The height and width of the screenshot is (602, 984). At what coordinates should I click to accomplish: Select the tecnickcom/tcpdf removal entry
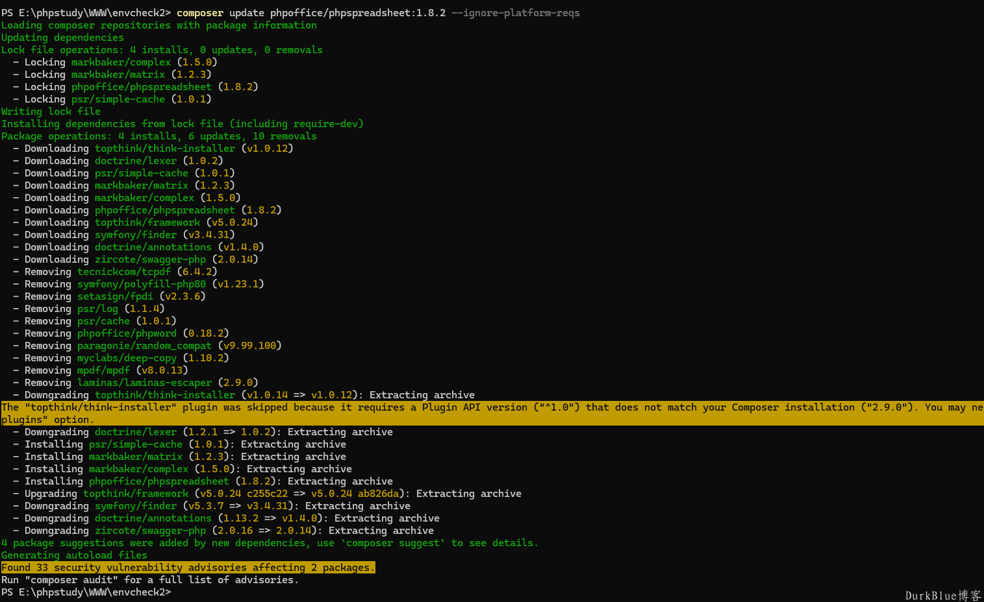pyautogui.click(x=124, y=271)
